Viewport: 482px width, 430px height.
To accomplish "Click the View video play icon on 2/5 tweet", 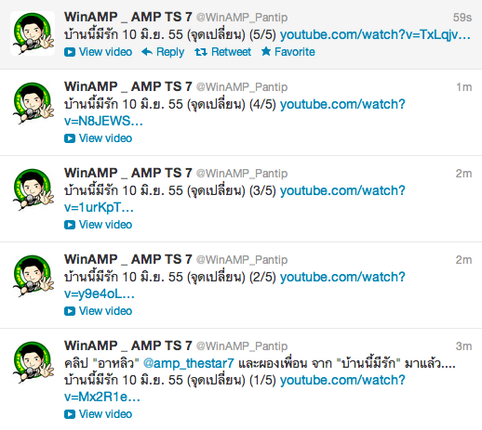I will tap(70, 311).
